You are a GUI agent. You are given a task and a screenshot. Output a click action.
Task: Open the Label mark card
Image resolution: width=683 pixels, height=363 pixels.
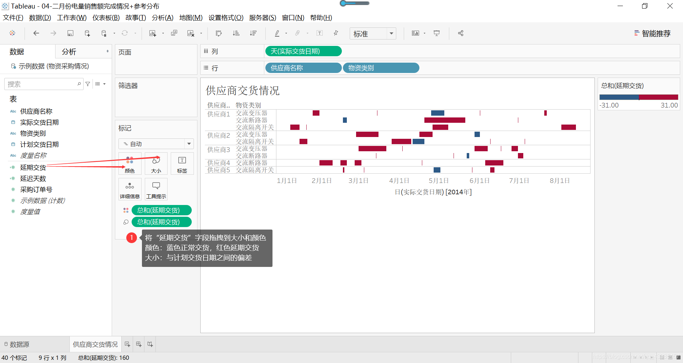(182, 164)
